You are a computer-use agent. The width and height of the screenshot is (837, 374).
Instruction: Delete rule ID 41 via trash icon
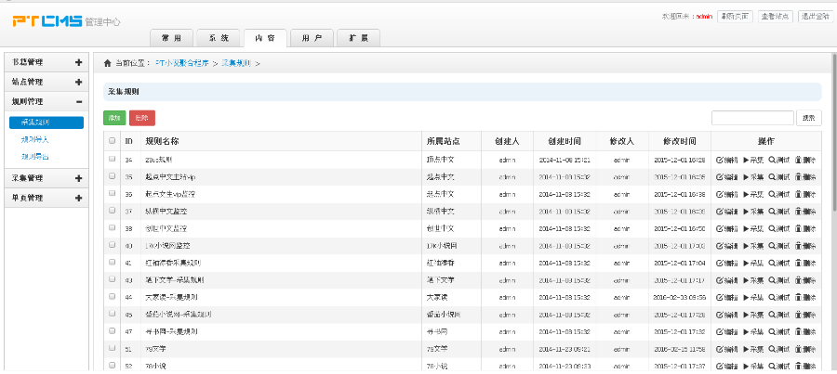tap(798, 264)
